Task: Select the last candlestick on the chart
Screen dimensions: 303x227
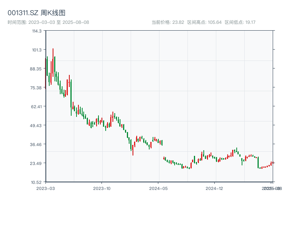Action: [x=273, y=163]
